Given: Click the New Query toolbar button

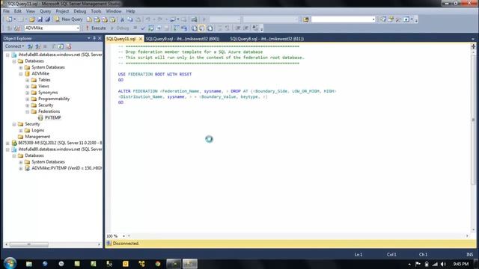Looking at the screenshot, I should 68,19.
